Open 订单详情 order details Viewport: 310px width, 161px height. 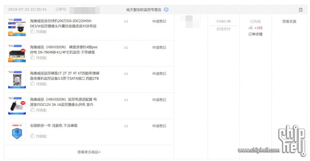coord(255,34)
